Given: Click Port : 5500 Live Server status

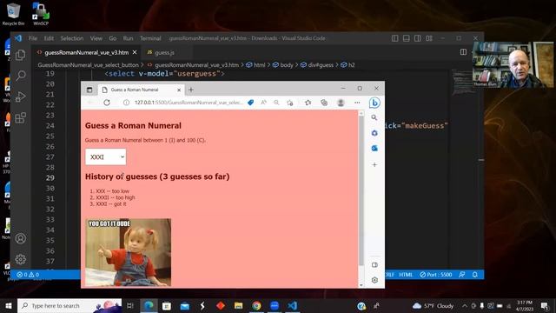Looking at the screenshot, I should pos(436,275).
